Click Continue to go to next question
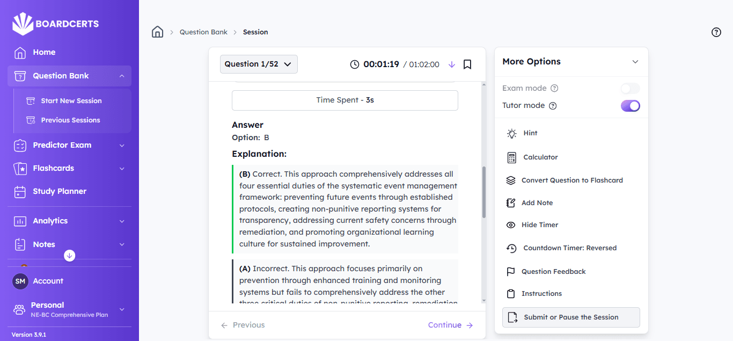The height and width of the screenshot is (341, 733). tap(450, 325)
